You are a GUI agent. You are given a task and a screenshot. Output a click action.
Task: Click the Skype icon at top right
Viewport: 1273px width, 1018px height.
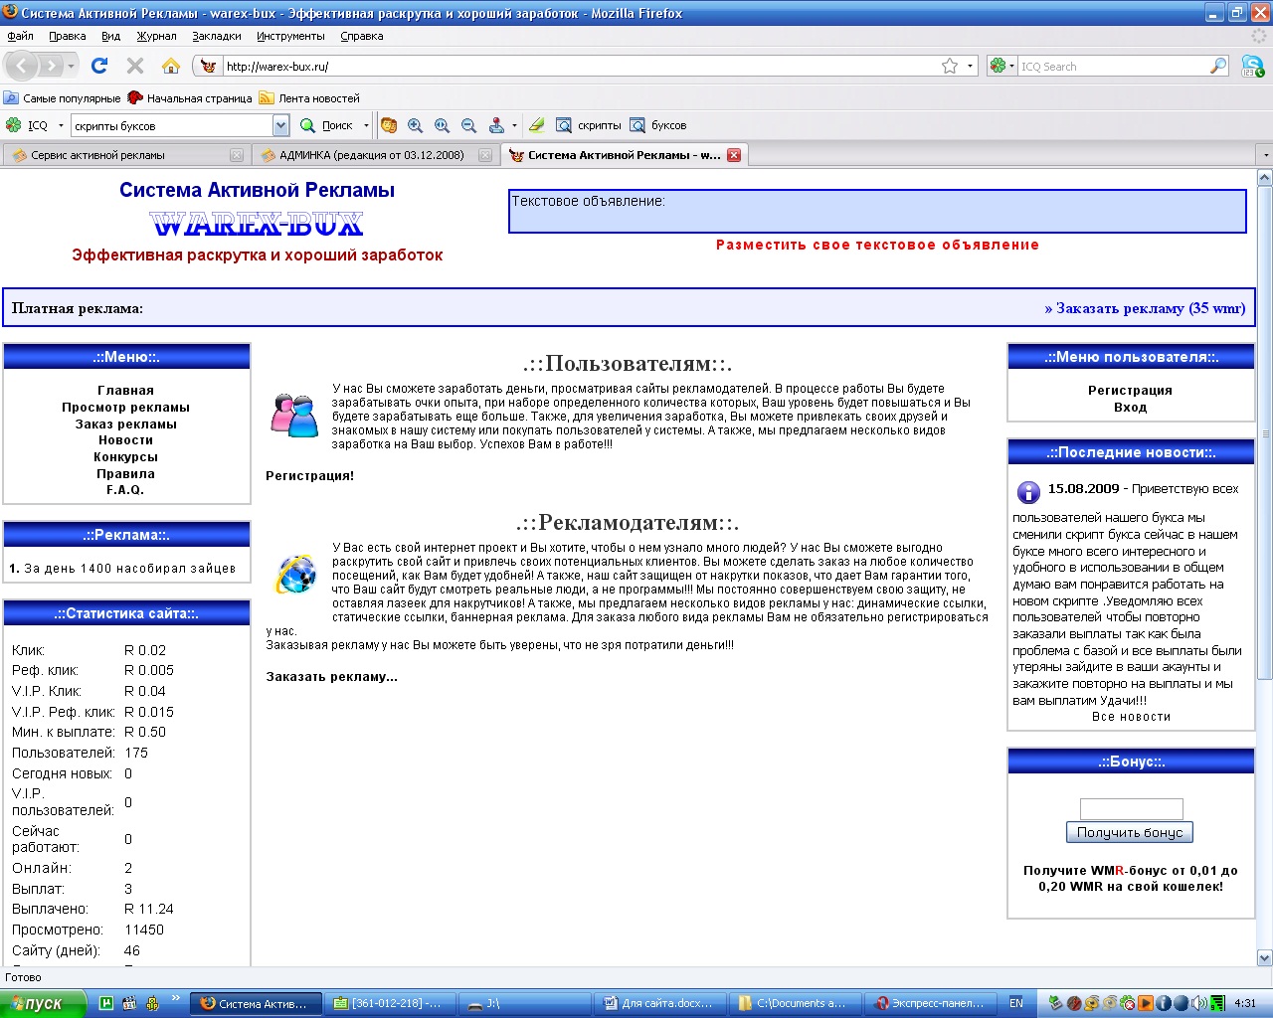[x=1253, y=67]
